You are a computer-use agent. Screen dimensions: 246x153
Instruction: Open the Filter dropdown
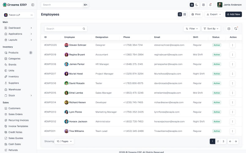192,29
